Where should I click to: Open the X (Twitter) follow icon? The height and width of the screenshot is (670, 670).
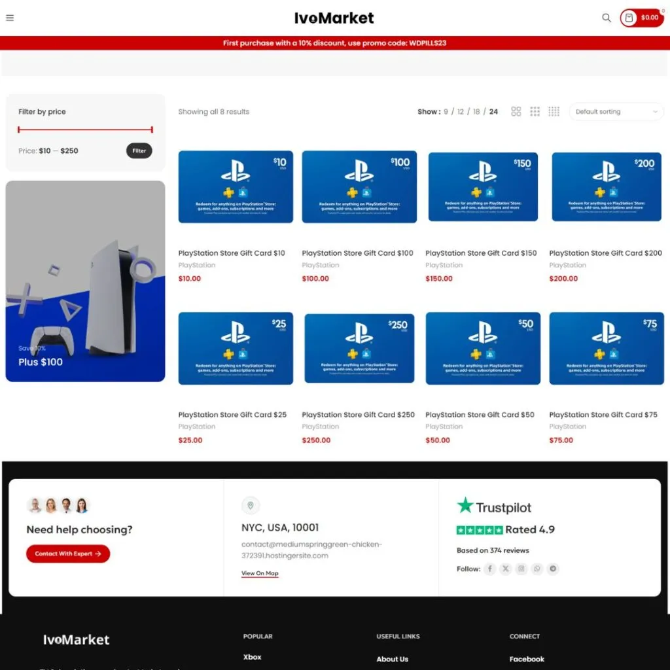pyautogui.click(x=506, y=569)
